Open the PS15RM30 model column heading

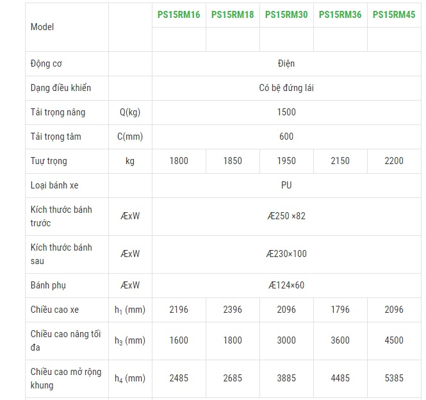pyautogui.click(x=286, y=15)
